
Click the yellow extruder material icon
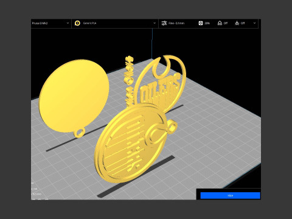[x=77, y=23]
